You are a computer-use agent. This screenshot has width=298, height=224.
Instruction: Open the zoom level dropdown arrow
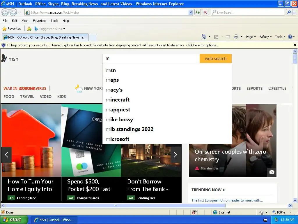(x=290, y=212)
